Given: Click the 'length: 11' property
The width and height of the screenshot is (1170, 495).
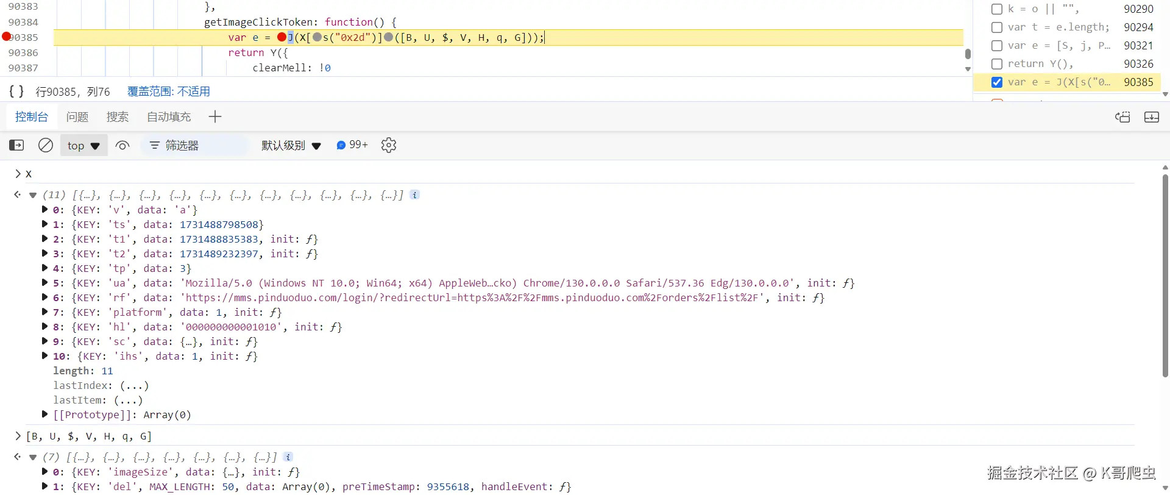Looking at the screenshot, I should coord(83,371).
